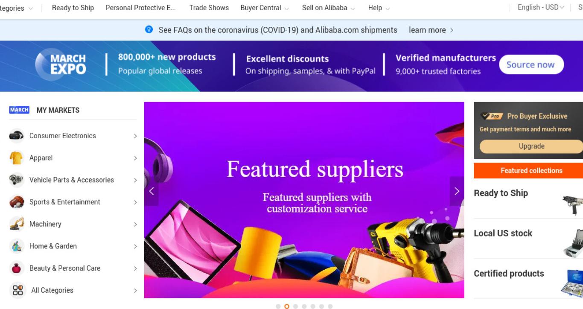
Task: Select the last carousel indicator dot
Action: pyautogui.click(x=330, y=306)
